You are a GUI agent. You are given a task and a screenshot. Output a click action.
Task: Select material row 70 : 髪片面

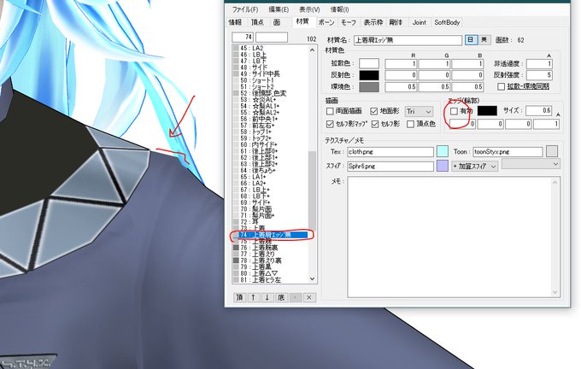(x=270, y=209)
